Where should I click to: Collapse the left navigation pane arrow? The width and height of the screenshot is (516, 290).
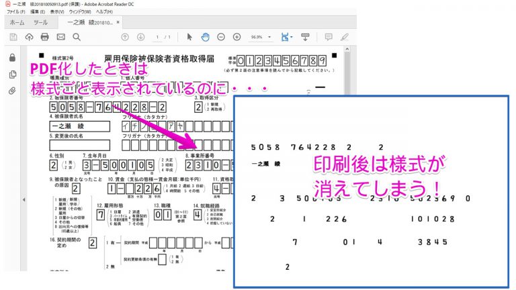click(x=24, y=199)
